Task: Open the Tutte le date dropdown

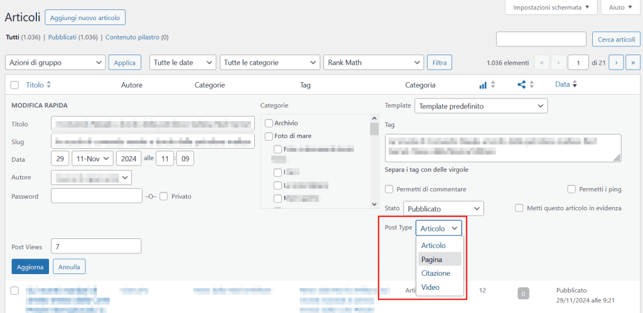Action: (x=183, y=63)
